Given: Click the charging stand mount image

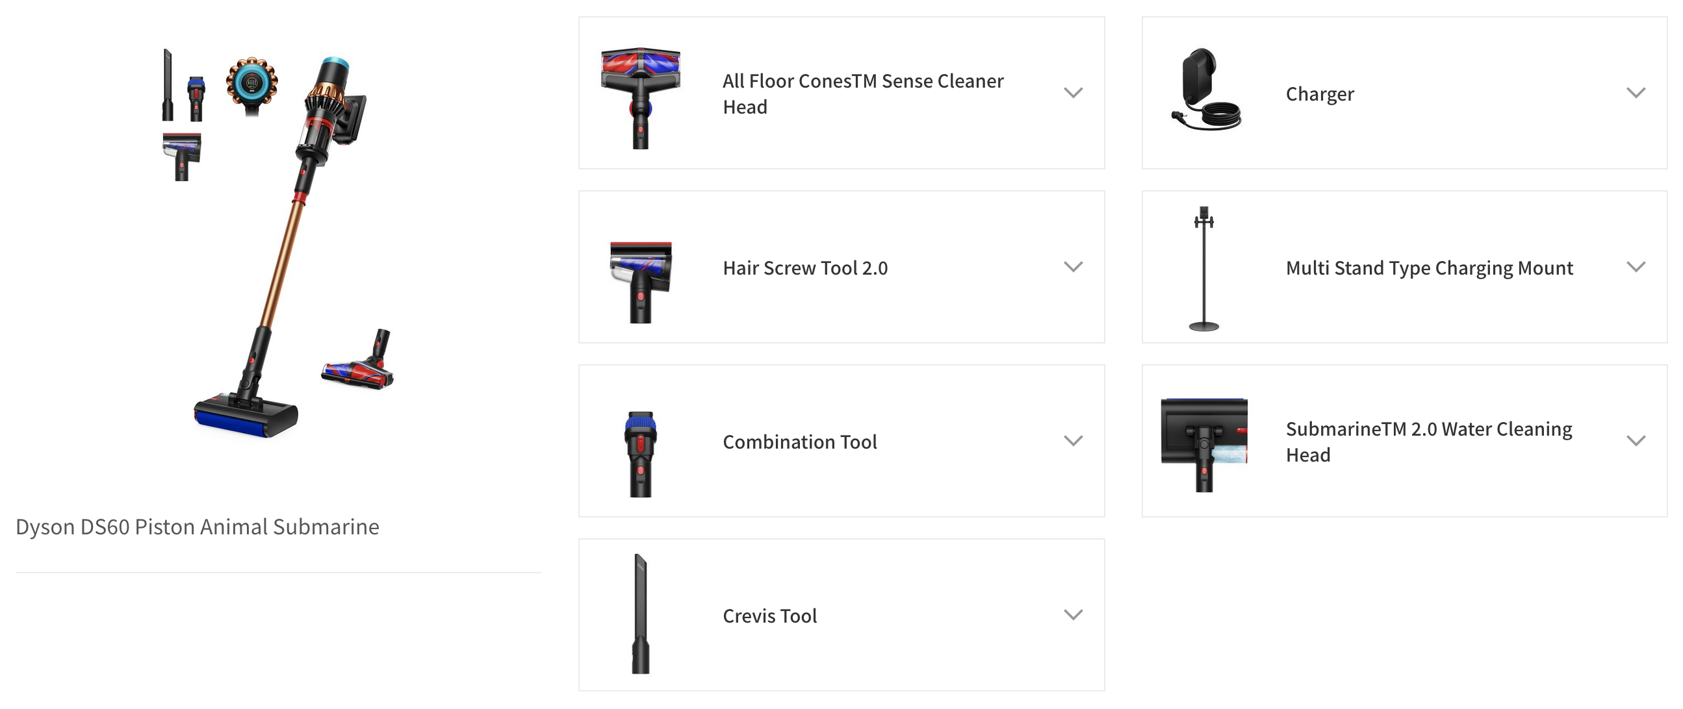Looking at the screenshot, I should 1203,269.
